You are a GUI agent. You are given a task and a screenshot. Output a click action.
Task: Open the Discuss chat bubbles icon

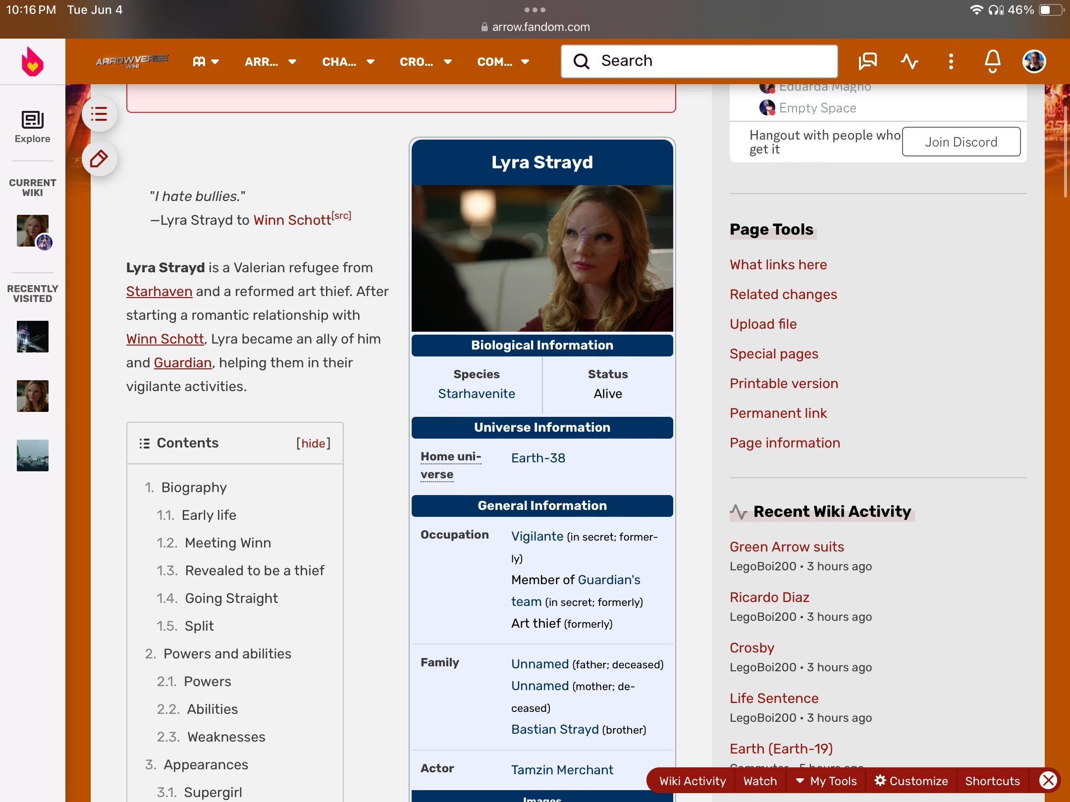point(867,61)
